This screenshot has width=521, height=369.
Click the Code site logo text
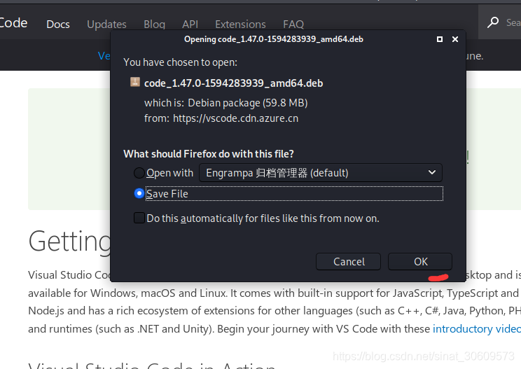pos(13,23)
